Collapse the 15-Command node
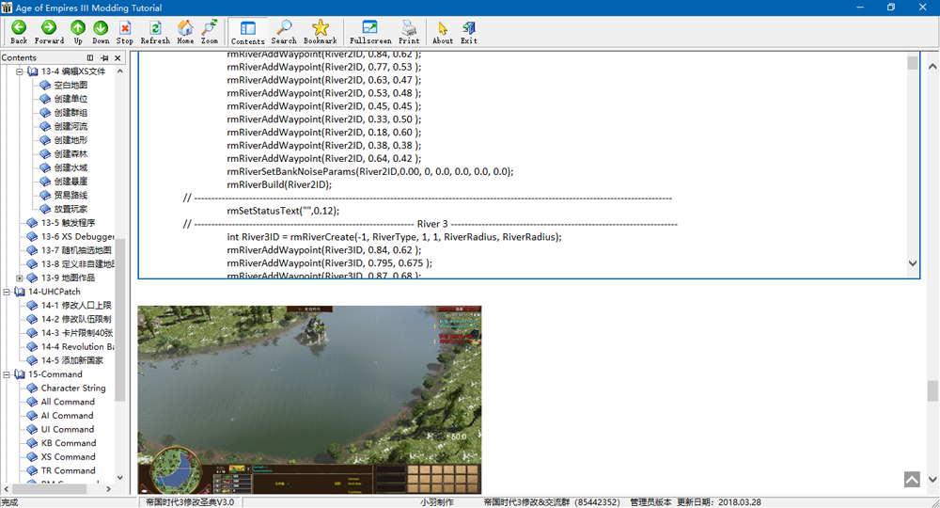 pyautogui.click(x=7, y=374)
